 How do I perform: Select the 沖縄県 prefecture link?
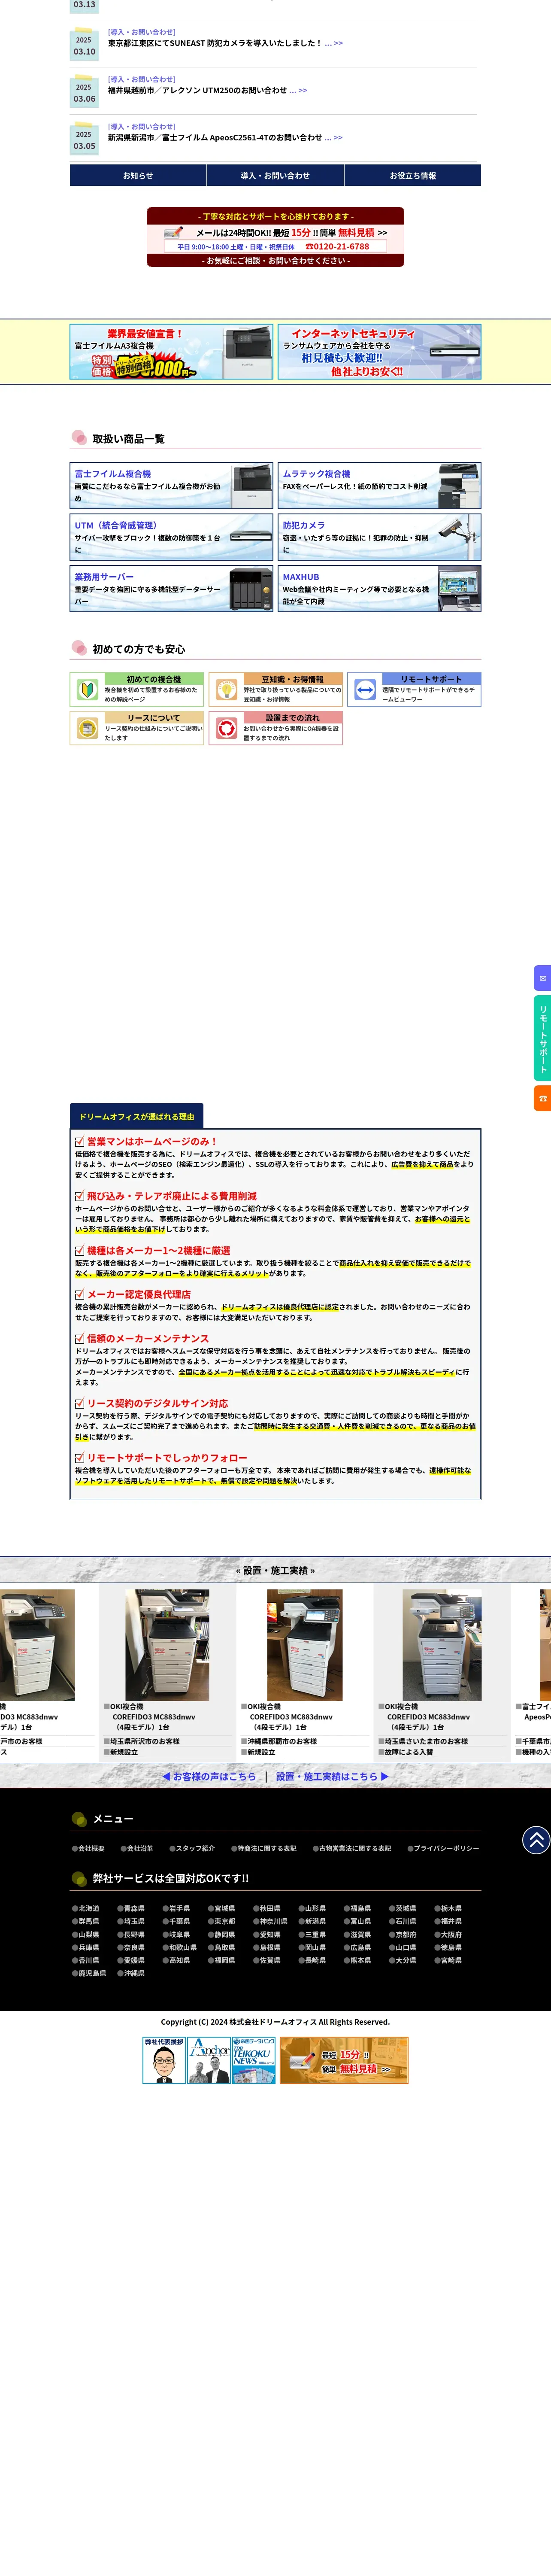[x=131, y=1973]
